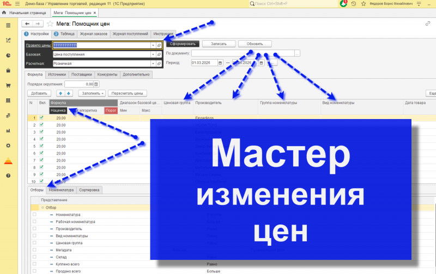Move row down with blue arrow
Screen dimensions: 436x274
(69, 94)
